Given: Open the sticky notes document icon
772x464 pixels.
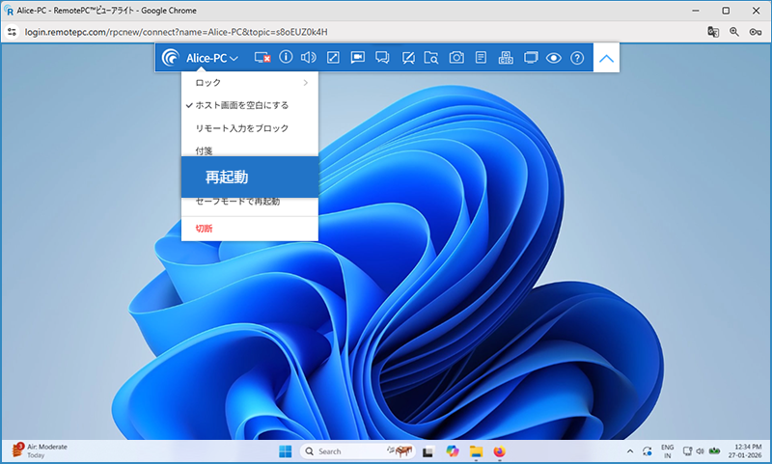Looking at the screenshot, I should [481, 58].
